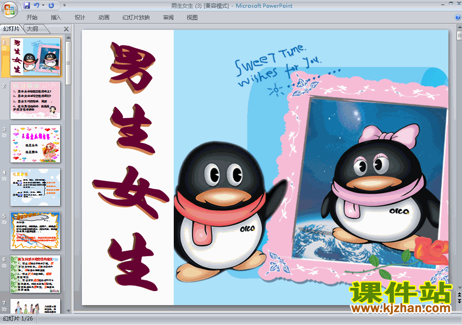Select slide 7 thumbnail at the bottom

coord(35,306)
